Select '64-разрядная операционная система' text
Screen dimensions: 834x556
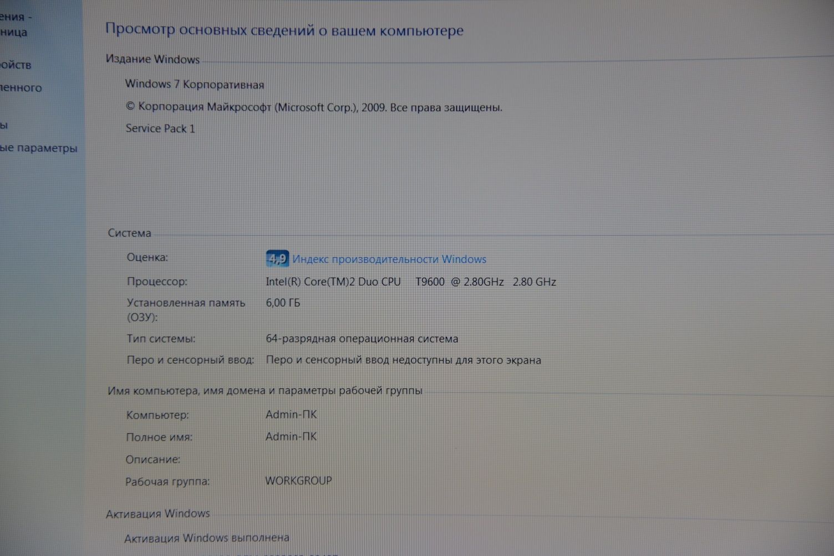pos(362,339)
